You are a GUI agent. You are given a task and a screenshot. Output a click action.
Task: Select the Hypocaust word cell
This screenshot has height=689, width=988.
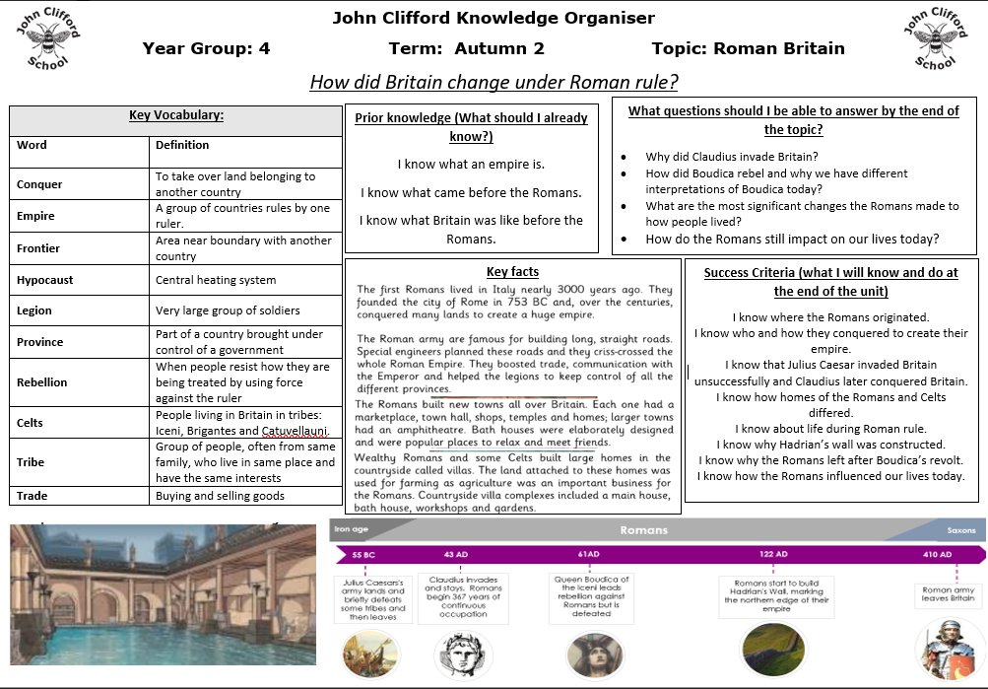tap(45, 280)
